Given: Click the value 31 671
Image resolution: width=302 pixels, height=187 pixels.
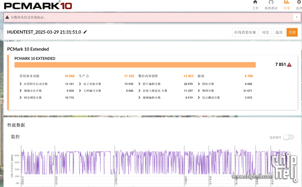Looking at the screenshot, I should click(x=247, y=91).
